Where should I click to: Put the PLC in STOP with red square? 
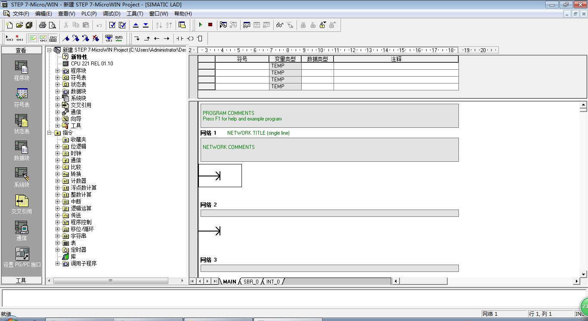(210, 25)
